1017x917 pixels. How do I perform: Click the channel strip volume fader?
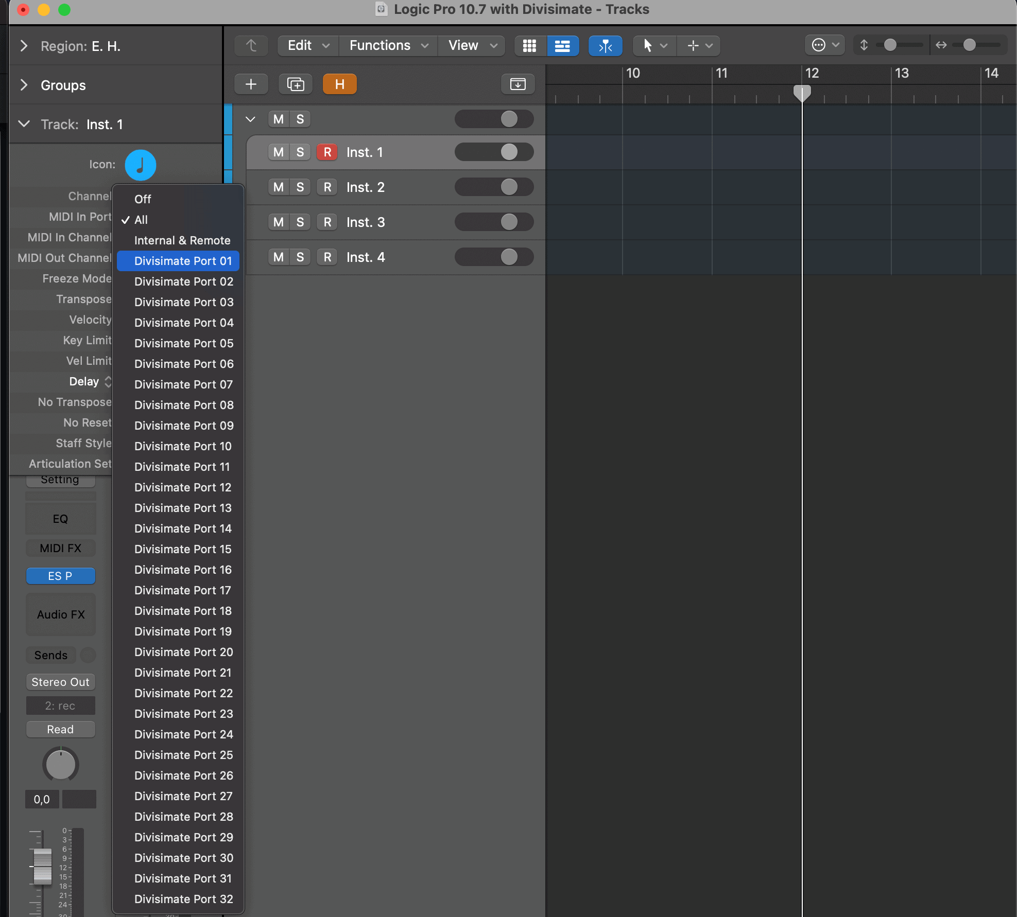coord(42,867)
